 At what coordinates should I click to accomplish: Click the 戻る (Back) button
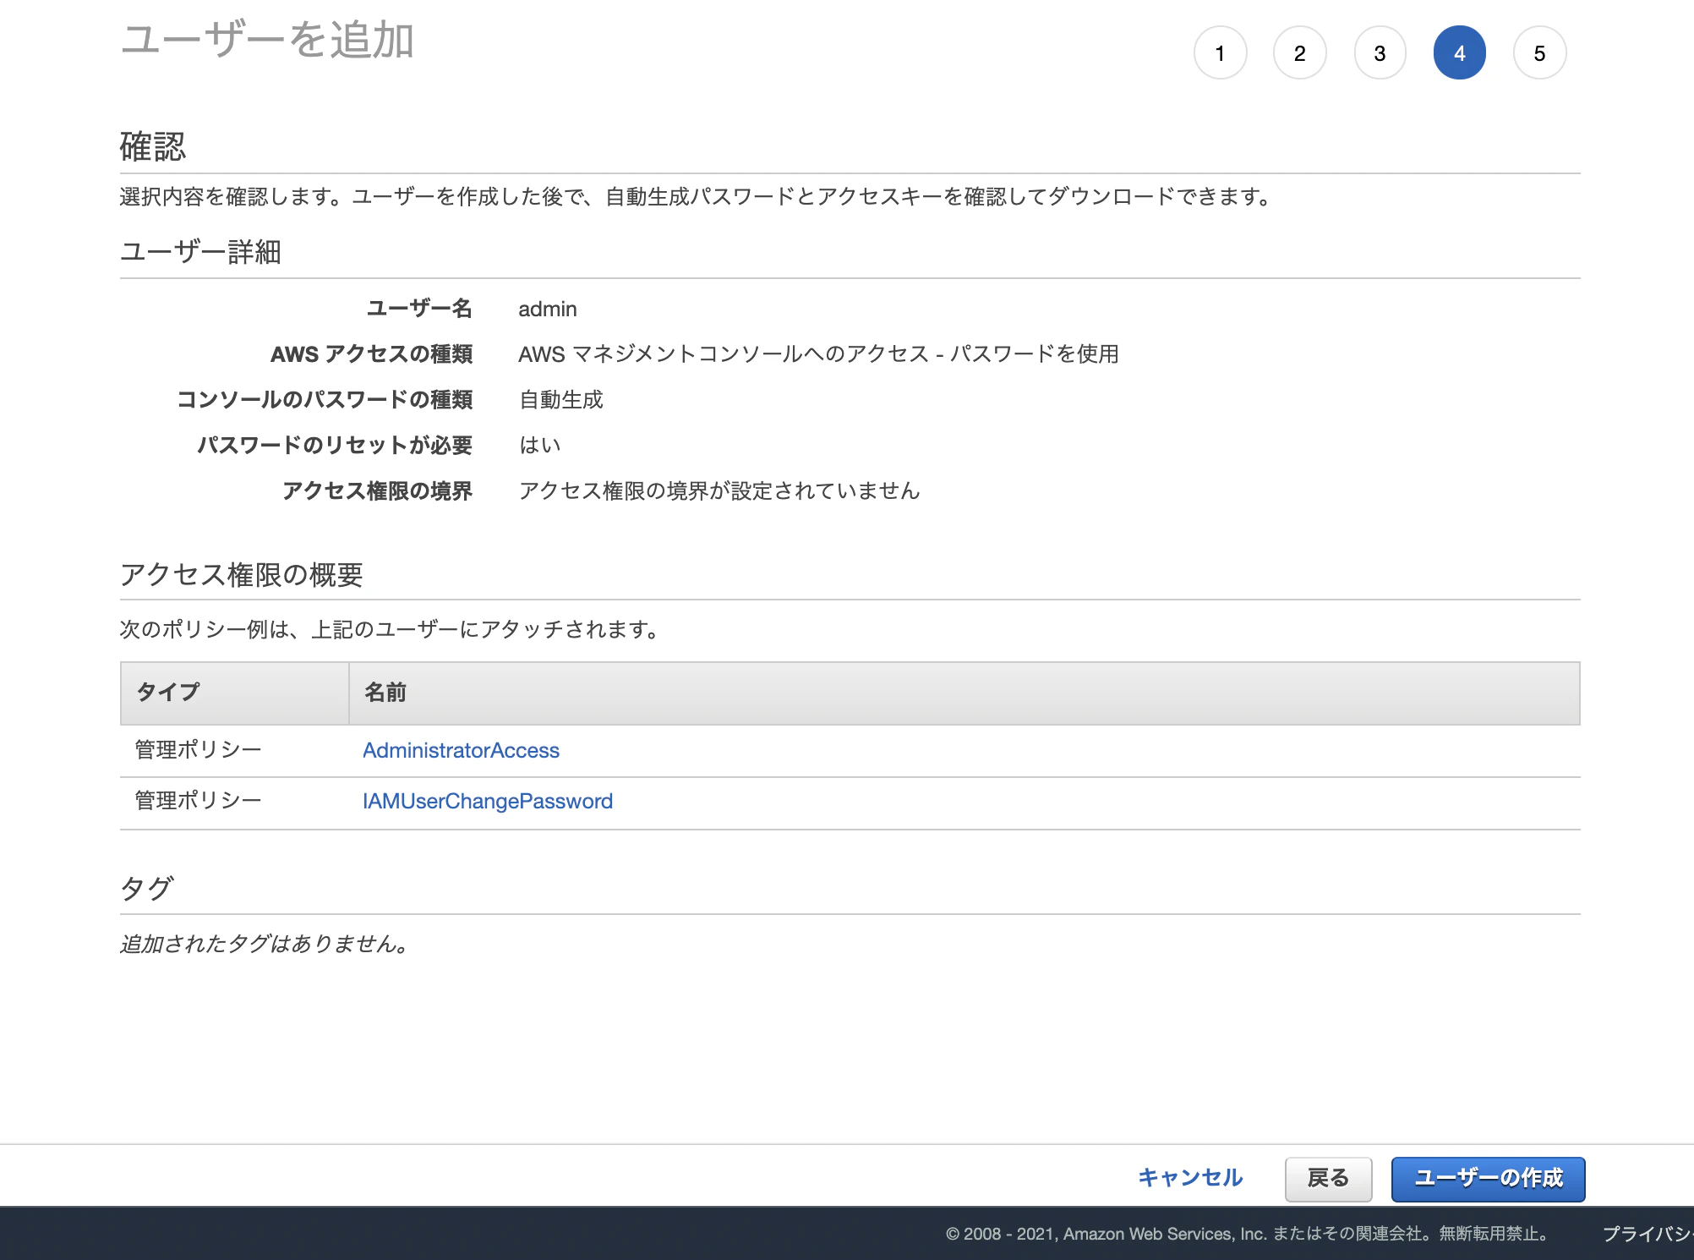[1328, 1178]
